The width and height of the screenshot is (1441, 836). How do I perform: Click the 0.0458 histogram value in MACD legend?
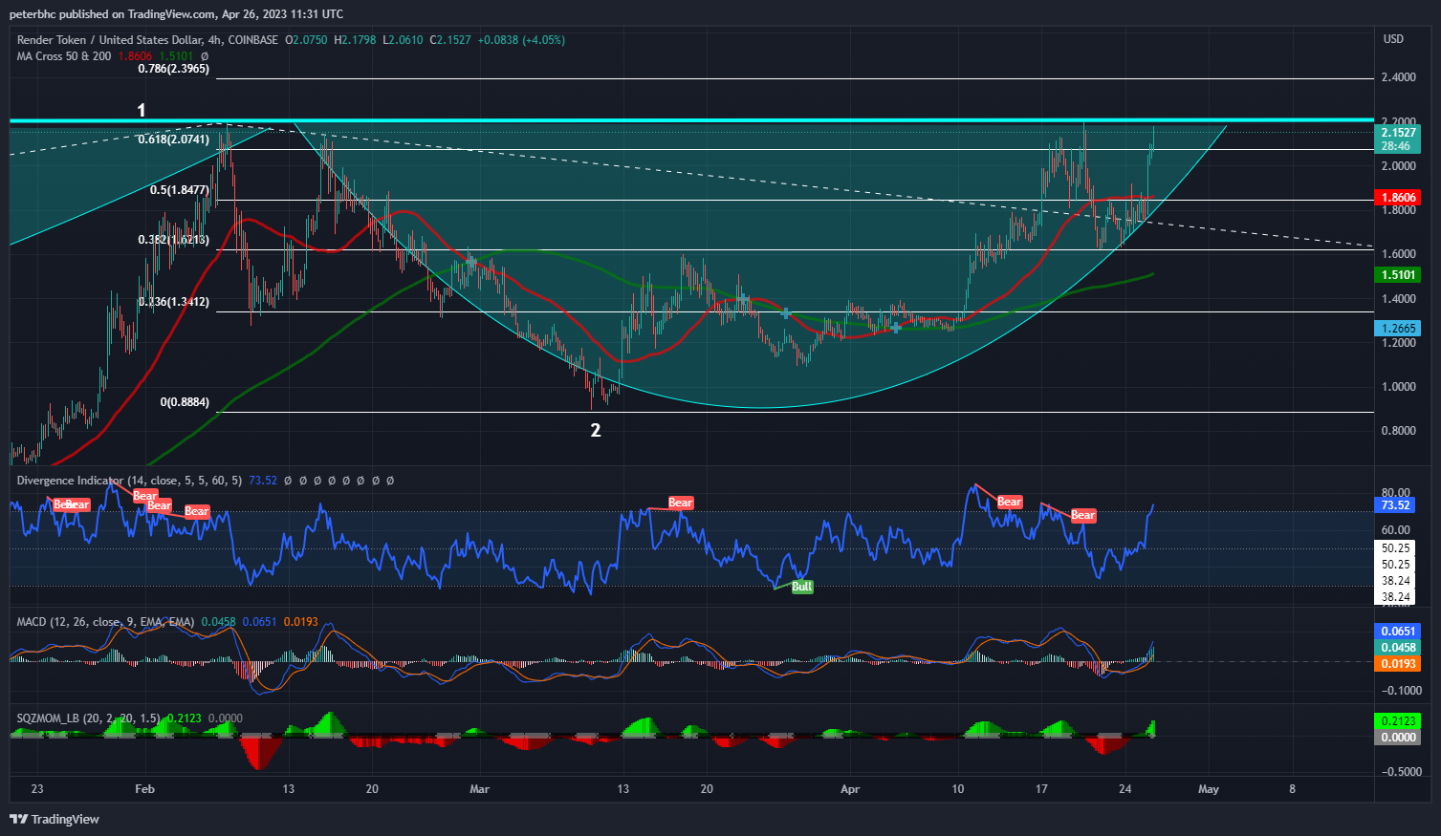coord(218,622)
